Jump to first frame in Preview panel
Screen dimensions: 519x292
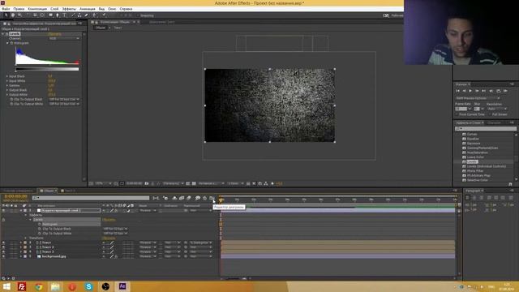click(457, 91)
